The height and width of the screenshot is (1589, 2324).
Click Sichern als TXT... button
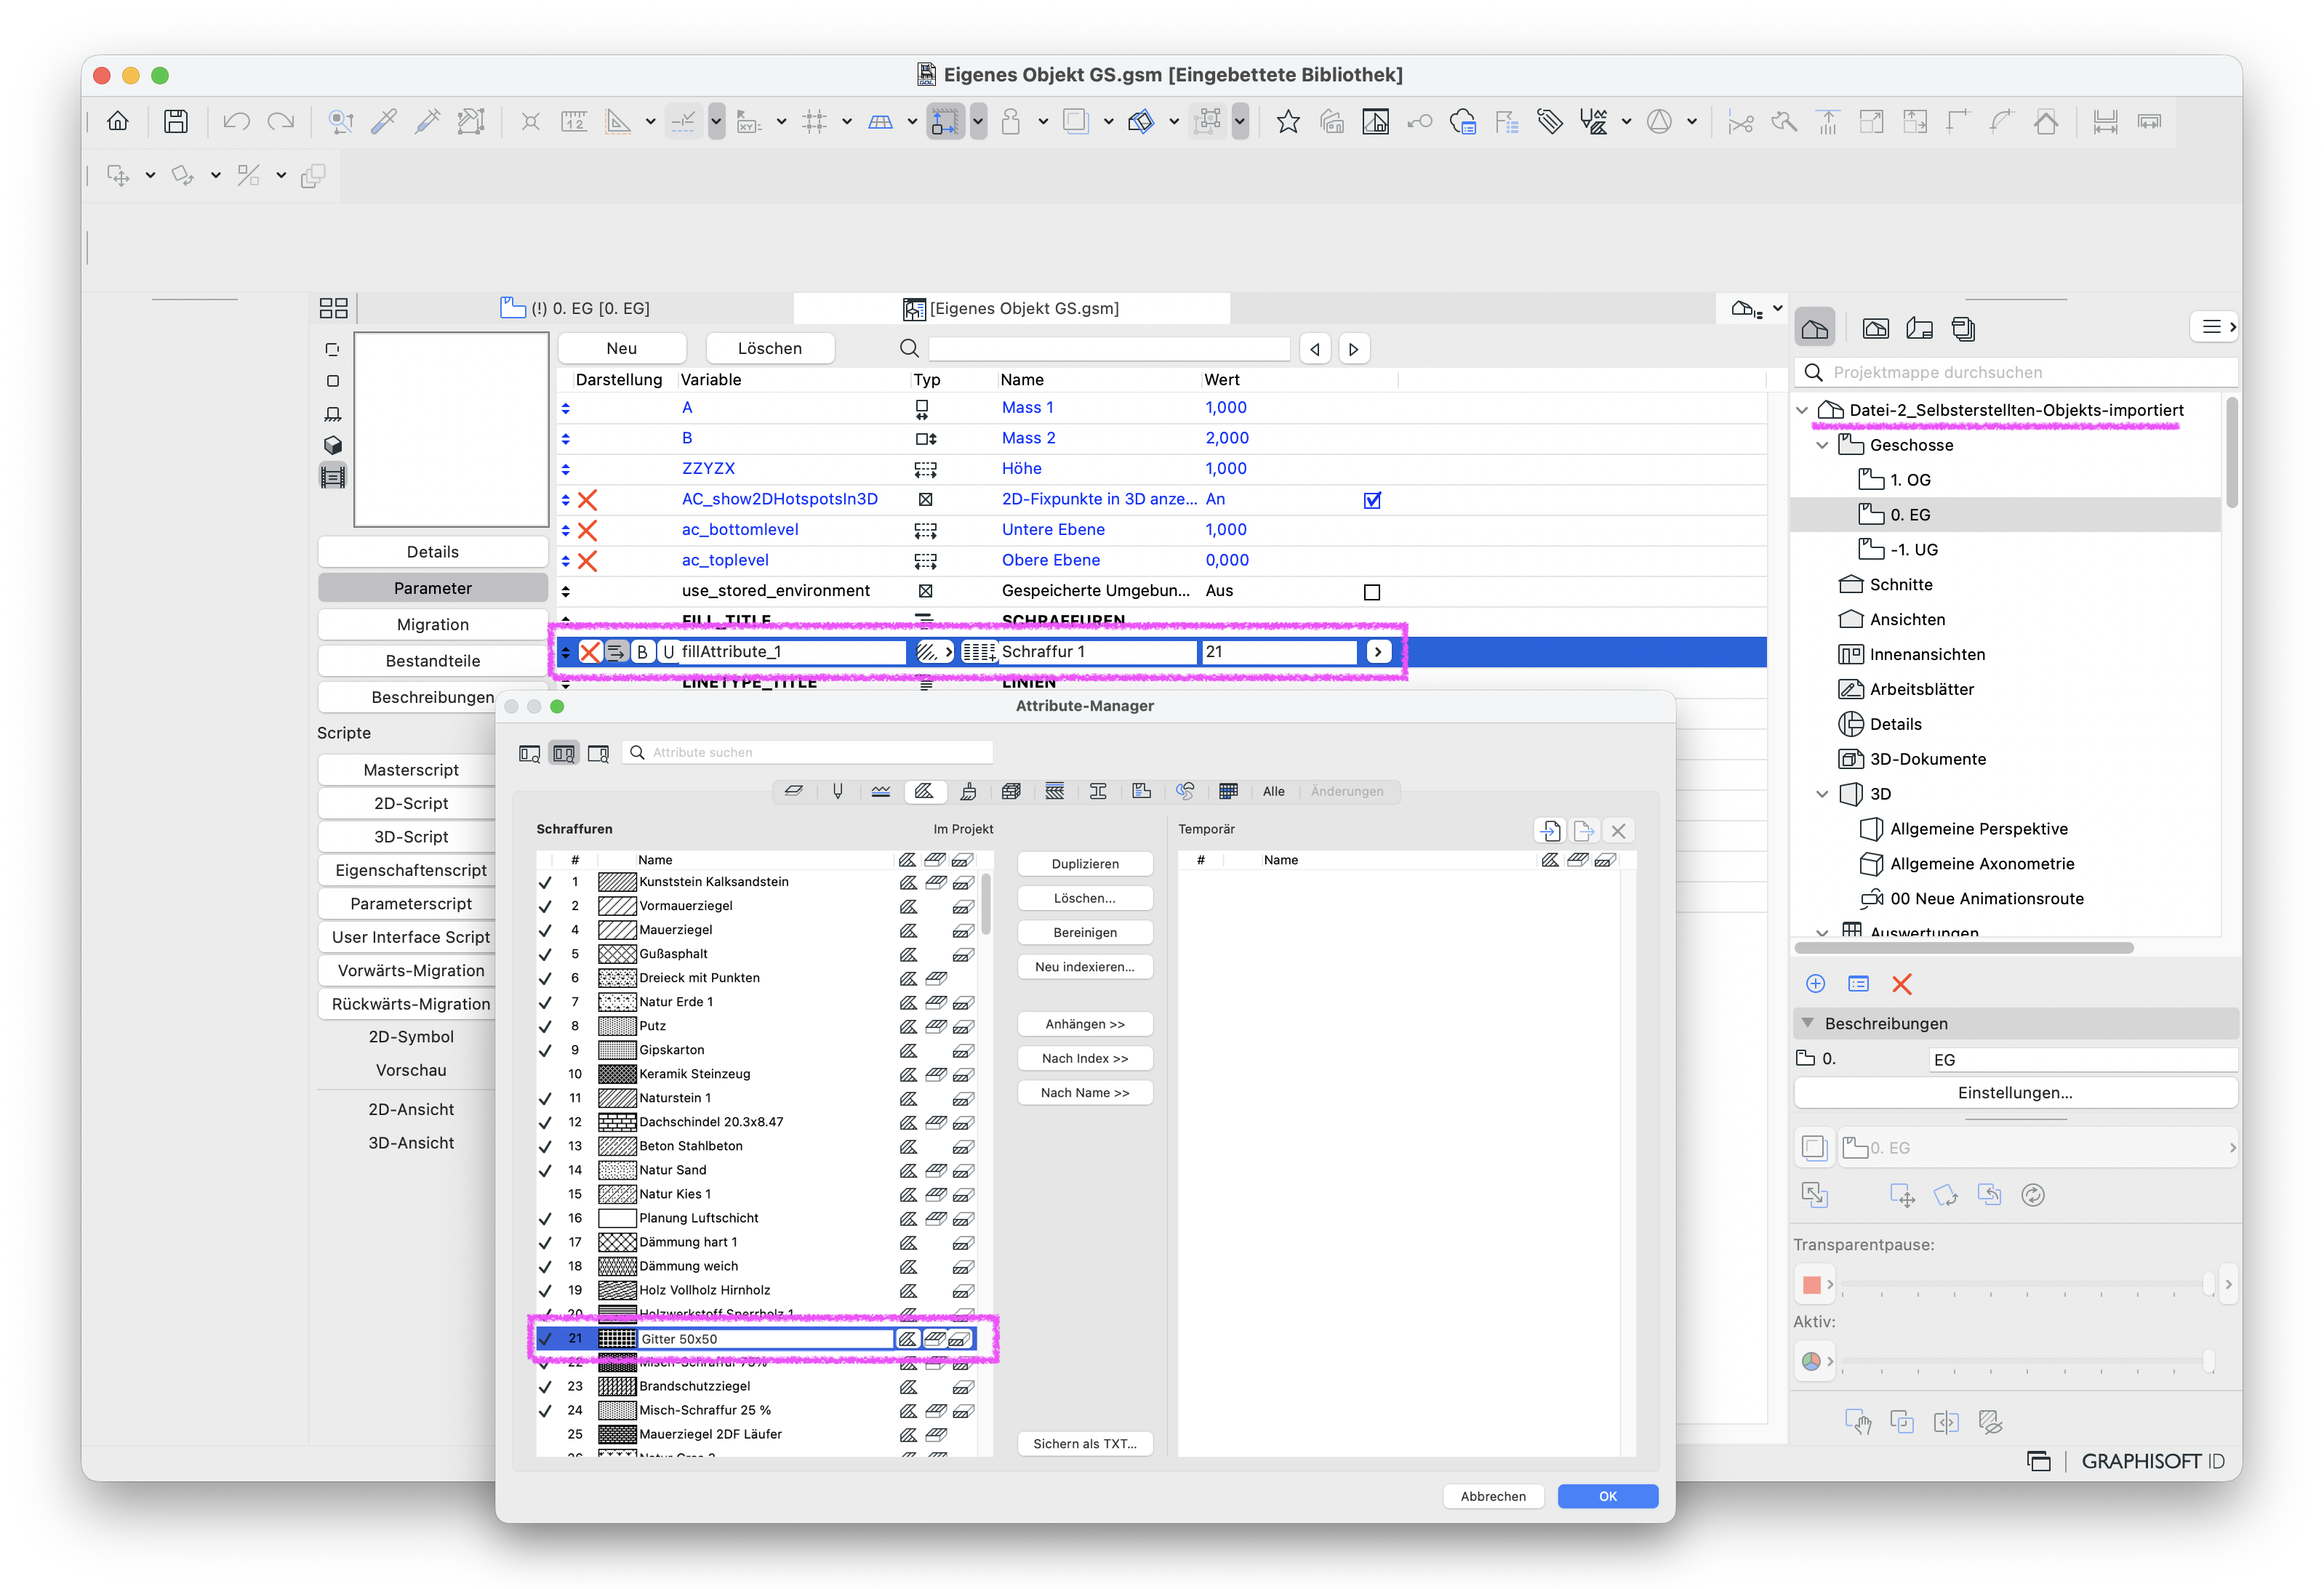pyautogui.click(x=1084, y=1443)
